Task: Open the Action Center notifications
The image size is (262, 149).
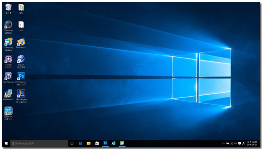Action: (240, 143)
